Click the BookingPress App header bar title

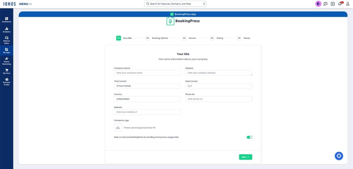(x=183, y=14)
